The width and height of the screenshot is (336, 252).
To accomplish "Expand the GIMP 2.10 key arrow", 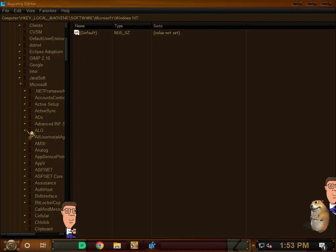I will pos(19,58).
